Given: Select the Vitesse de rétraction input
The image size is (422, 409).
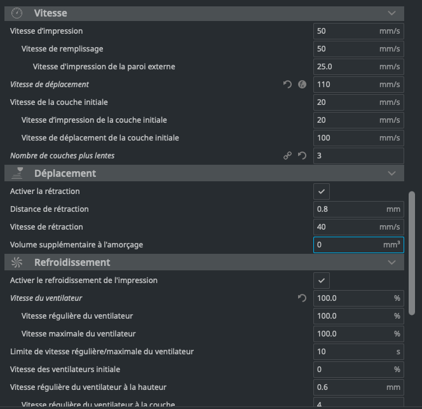Looking at the screenshot, I should 343,227.
